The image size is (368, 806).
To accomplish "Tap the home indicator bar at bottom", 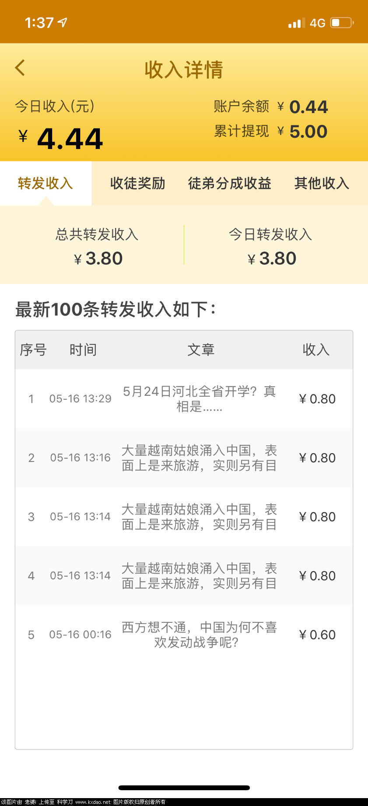I will coord(184,788).
